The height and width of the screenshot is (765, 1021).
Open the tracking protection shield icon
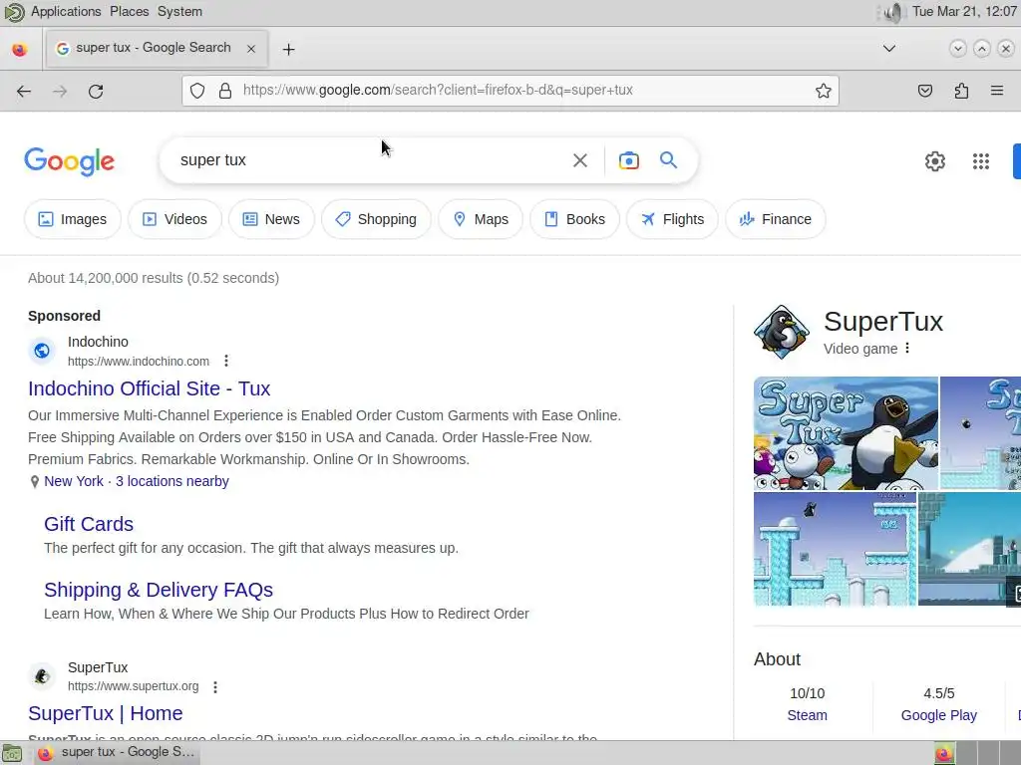tap(197, 91)
